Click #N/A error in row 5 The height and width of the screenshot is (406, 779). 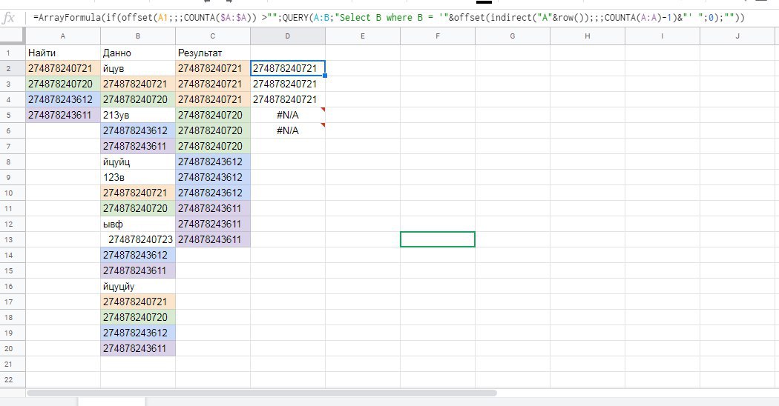[288, 115]
